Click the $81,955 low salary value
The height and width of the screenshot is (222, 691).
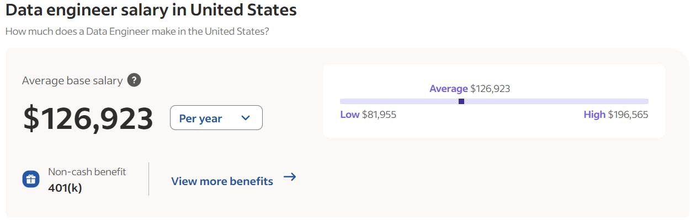click(x=379, y=115)
